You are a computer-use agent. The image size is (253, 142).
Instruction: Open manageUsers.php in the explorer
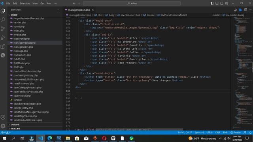click(23, 47)
